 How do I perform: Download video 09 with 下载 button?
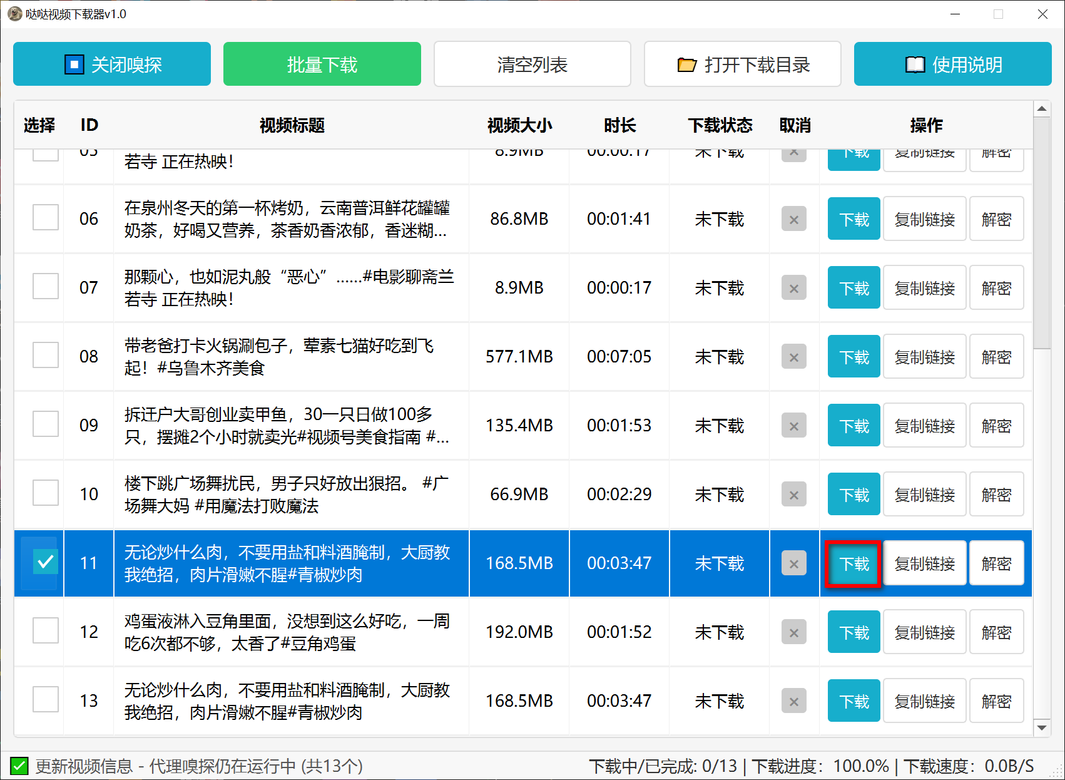tap(854, 426)
